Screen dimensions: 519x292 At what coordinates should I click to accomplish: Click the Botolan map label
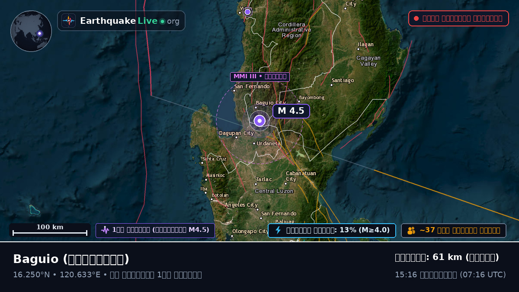[x=220, y=196]
